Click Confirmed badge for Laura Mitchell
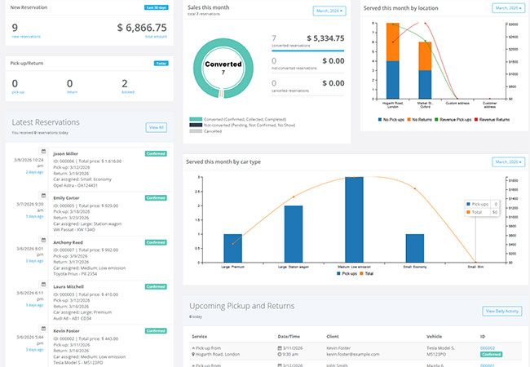The width and height of the screenshot is (530, 367). [x=156, y=287]
